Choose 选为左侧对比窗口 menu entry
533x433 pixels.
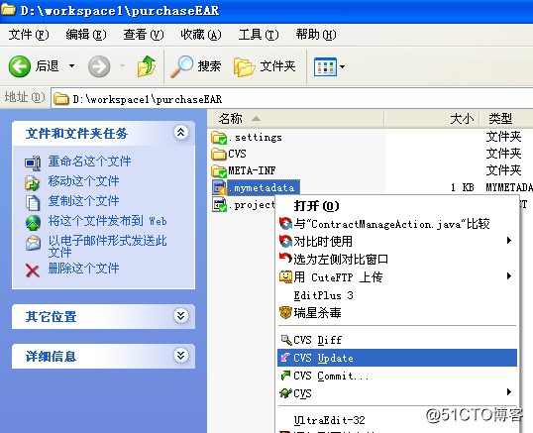(x=397, y=259)
